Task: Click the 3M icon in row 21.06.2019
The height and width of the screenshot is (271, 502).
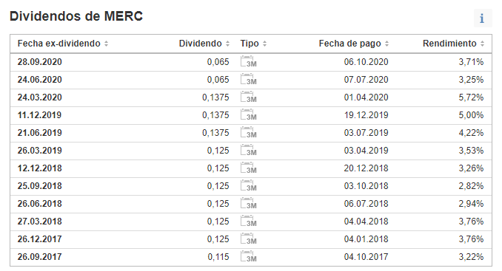Action: 249,132
